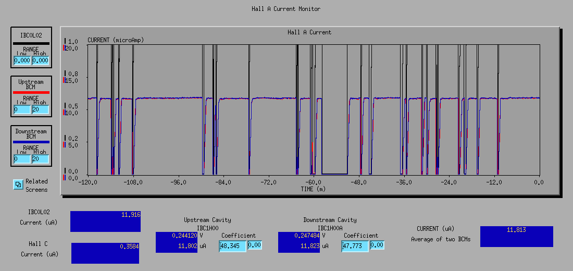The height and width of the screenshot is (271, 573).
Task: Click the IBC1H00A label under Downstream Cavity
Action: click(330, 228)
